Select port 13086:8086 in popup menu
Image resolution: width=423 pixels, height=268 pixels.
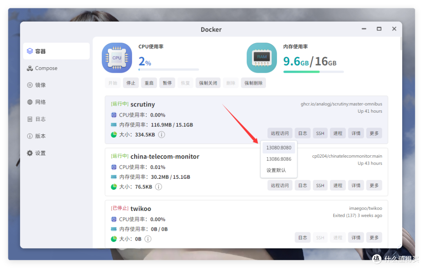pos(279,159)
